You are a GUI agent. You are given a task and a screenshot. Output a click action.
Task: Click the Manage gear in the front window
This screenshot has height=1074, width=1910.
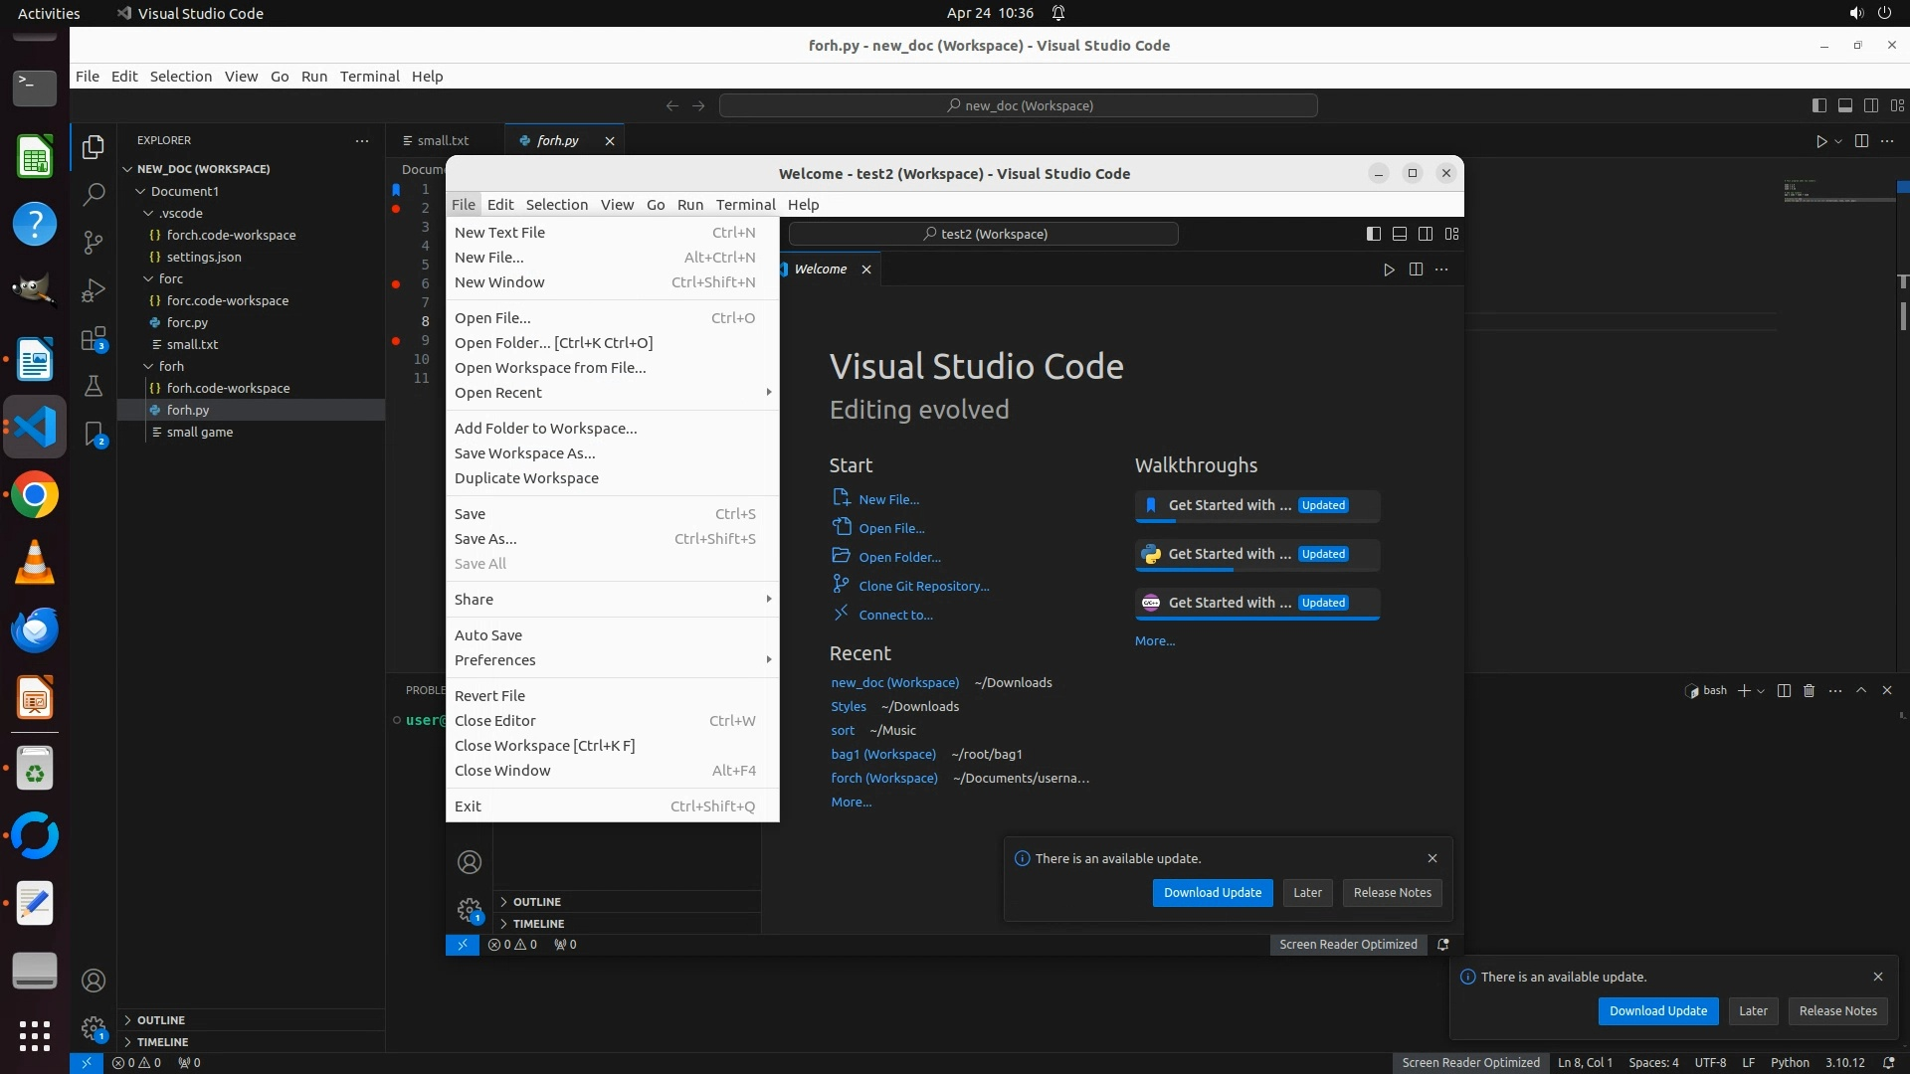(469, 909)
